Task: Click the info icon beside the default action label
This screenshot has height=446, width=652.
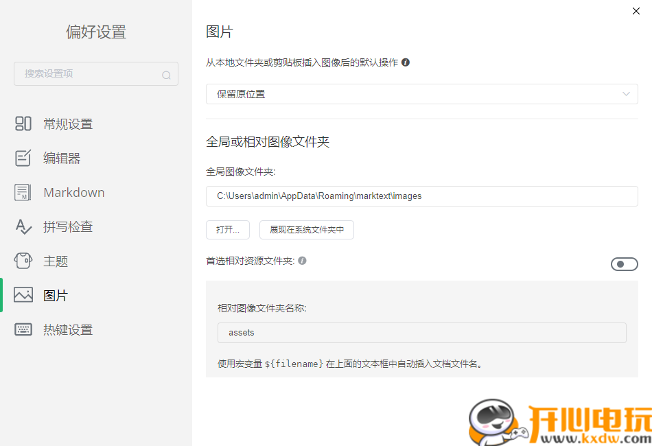Action: 406,62
